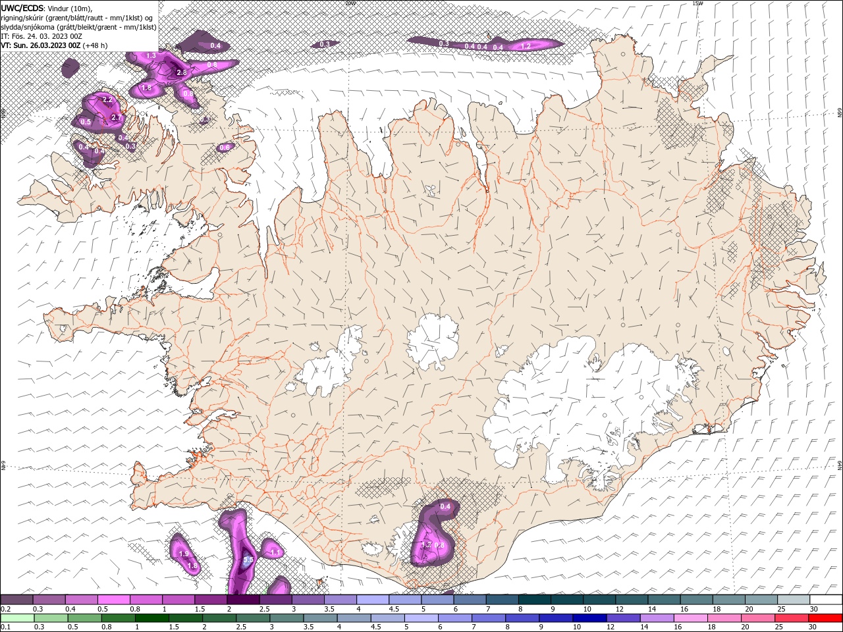This screenshot has height=632, width=843.
Task: Click the 2.8 precipitation label on map
Action: [x=182, y=72]
